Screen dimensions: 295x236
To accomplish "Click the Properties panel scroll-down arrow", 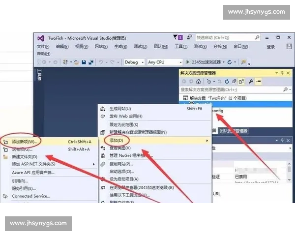I will point(289,180).
